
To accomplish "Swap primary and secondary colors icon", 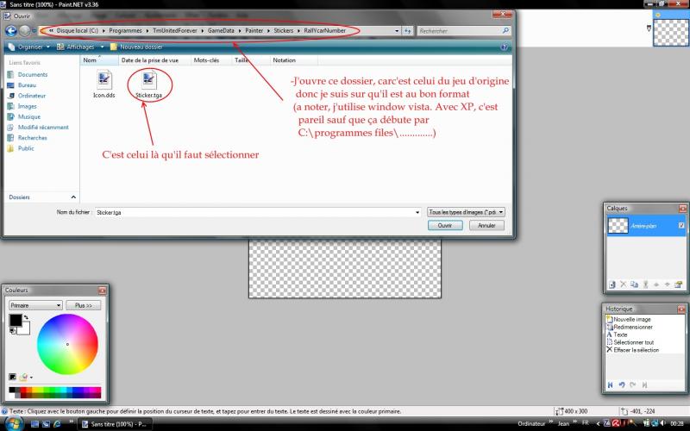I will tap(26, 316).
